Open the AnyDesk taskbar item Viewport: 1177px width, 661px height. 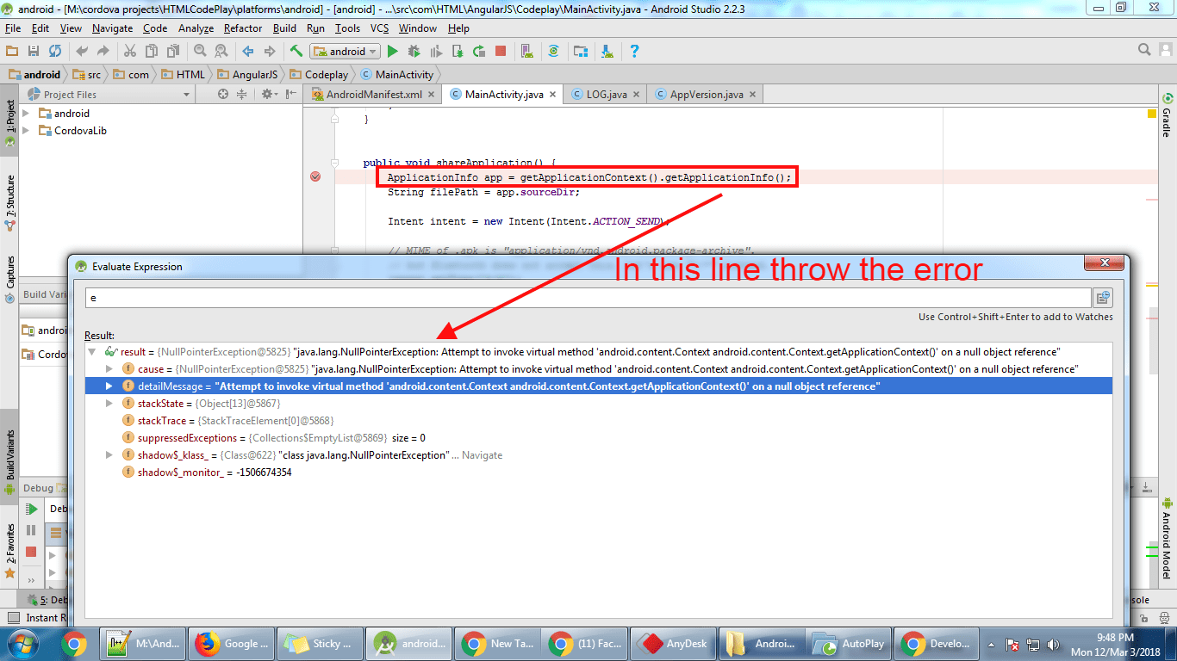[674, 643]
